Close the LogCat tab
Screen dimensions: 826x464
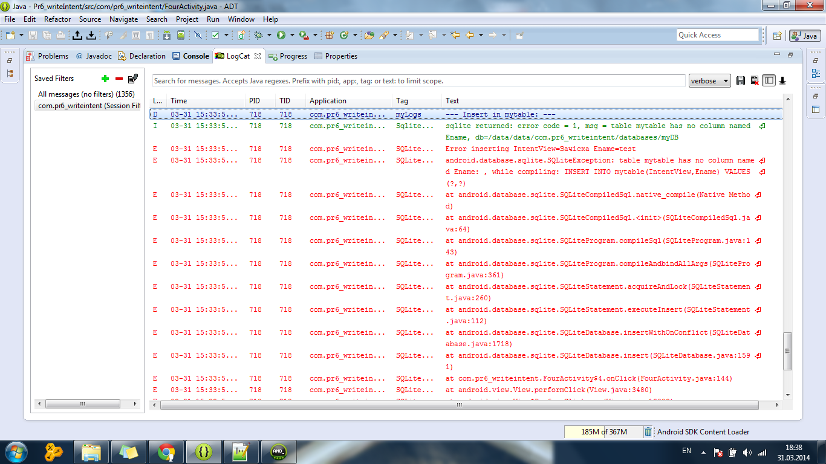pos(258,56)
